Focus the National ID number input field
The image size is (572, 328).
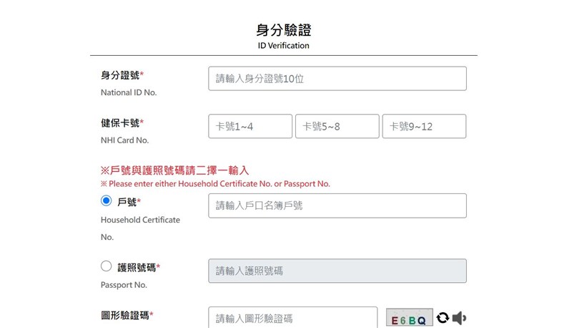coord(337,79)
